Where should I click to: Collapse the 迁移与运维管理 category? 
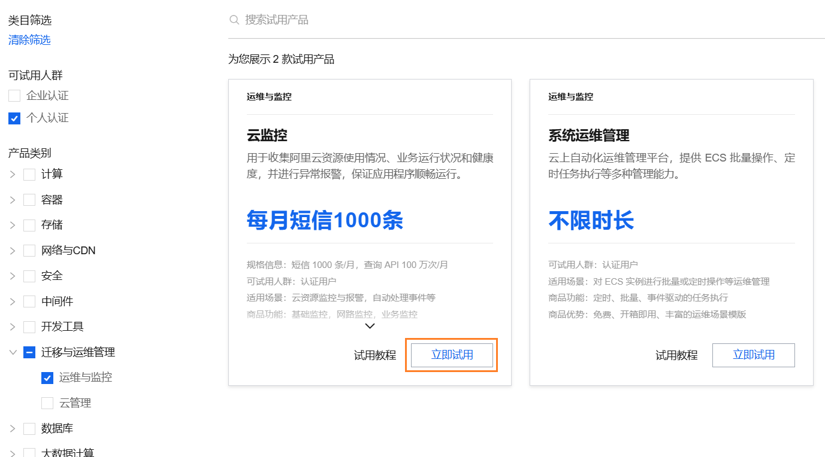12,352
